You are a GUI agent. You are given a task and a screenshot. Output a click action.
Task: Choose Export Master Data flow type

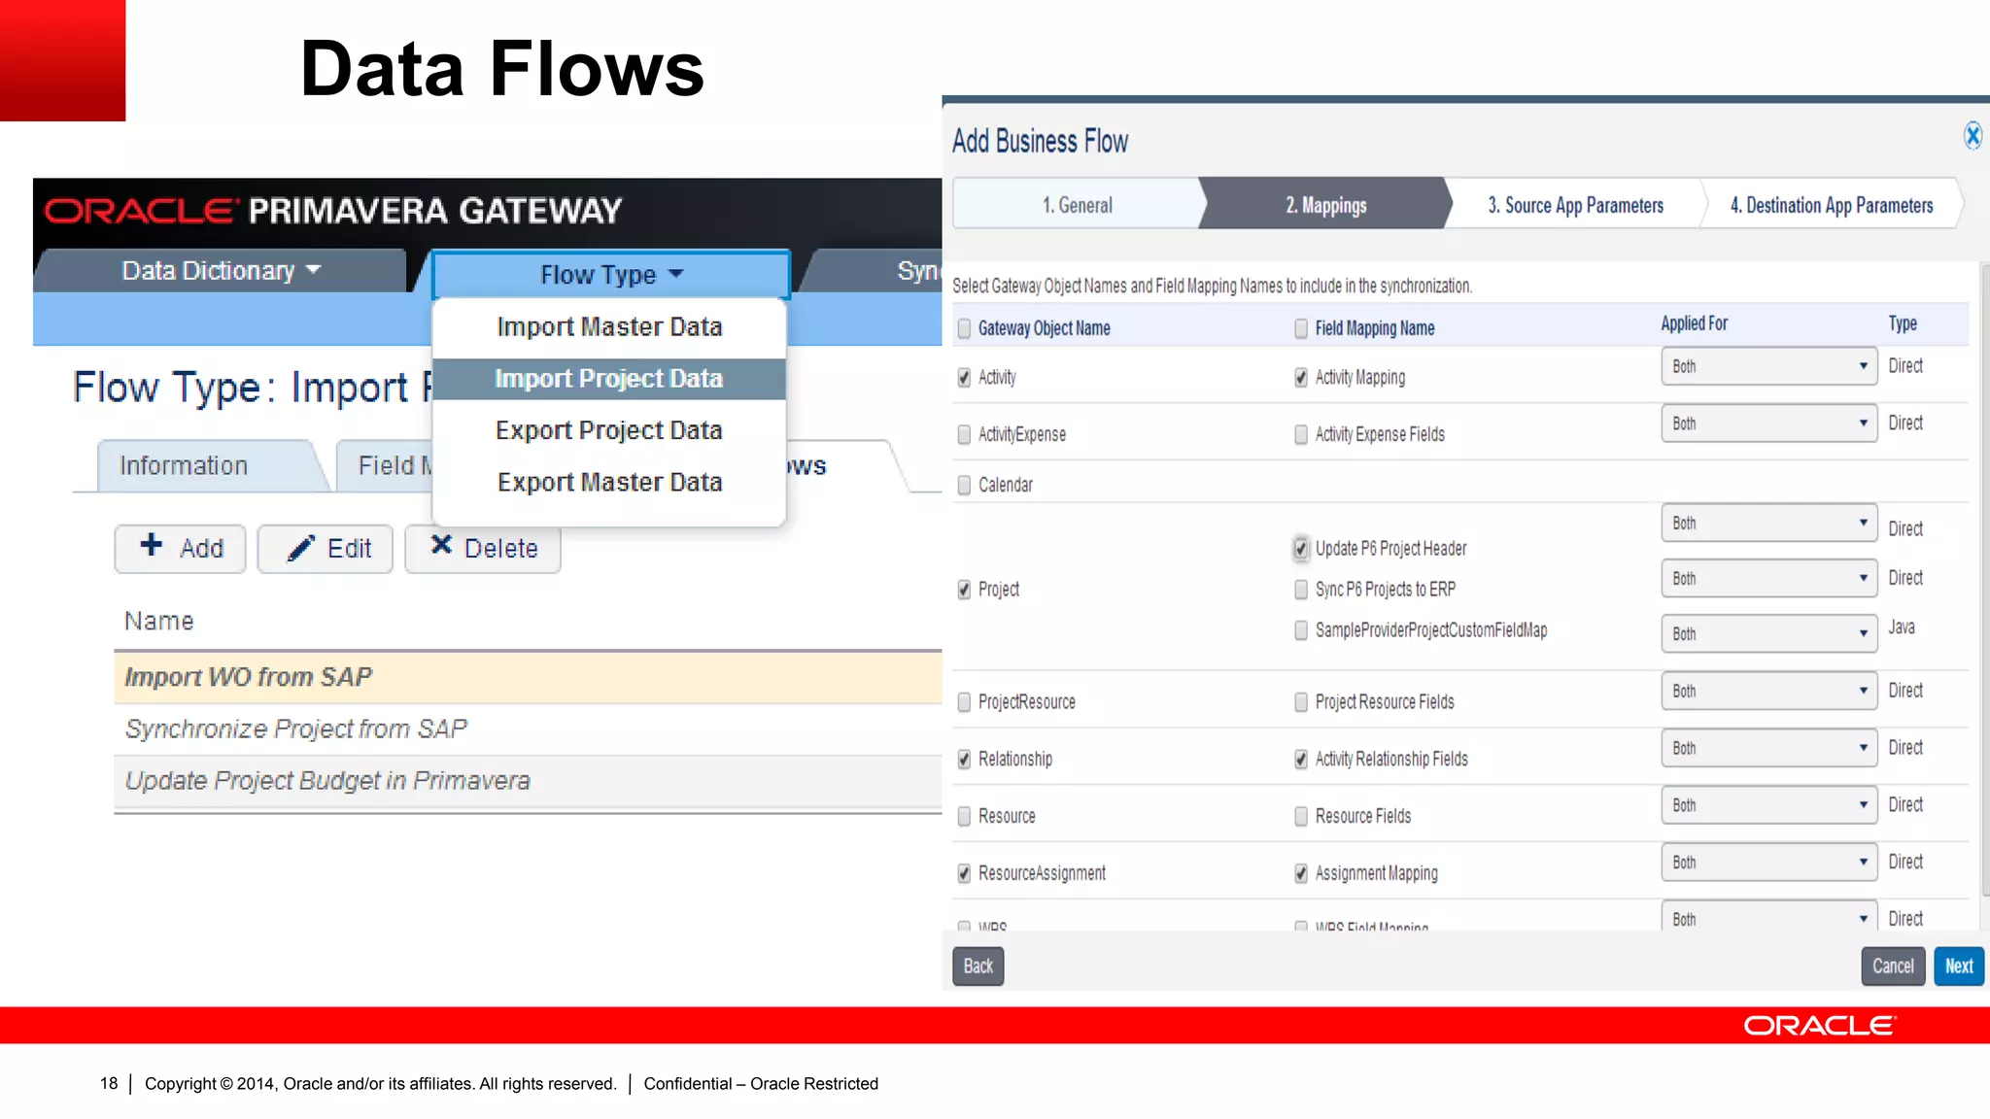pos(609,483)
